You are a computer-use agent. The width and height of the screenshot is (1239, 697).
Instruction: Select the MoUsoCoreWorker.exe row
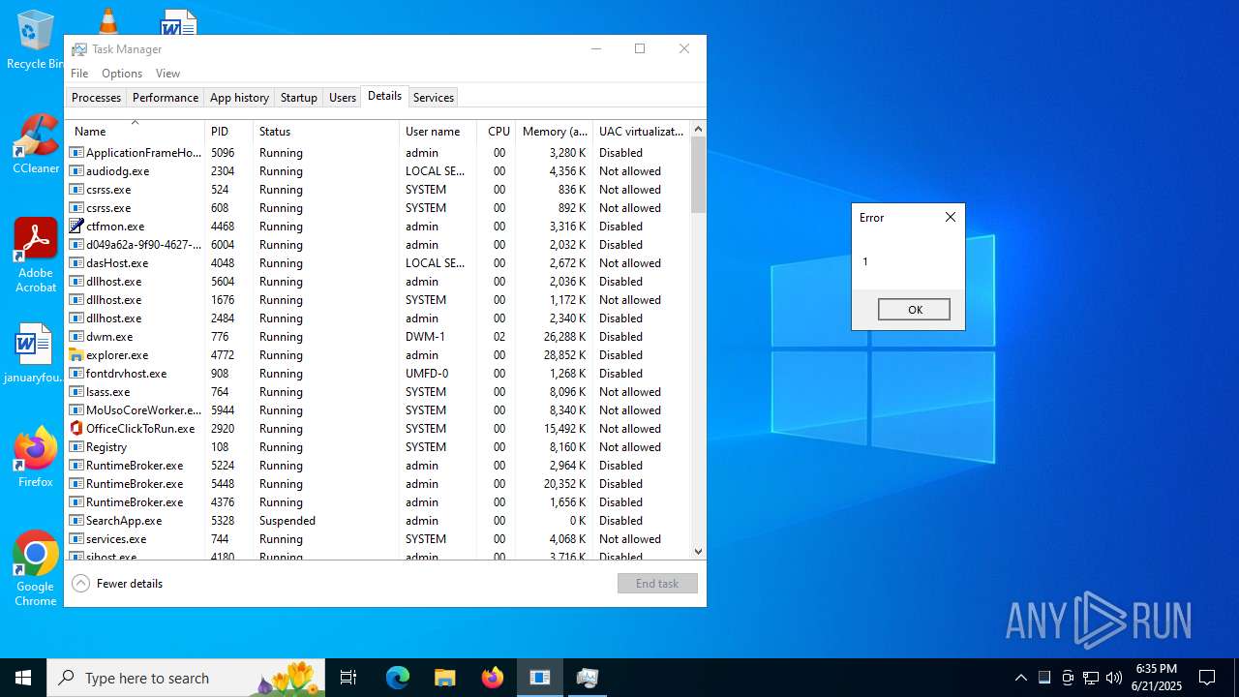(x=378, y=410)
